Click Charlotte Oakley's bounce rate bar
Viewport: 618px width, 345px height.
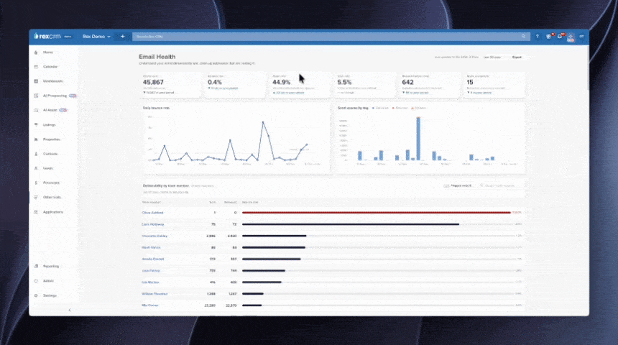pyautogui.click(x=274, y=236)
